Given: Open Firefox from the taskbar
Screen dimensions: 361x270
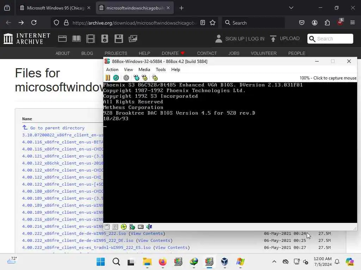Looking at the screenshot, I should [x=163, y=262].
